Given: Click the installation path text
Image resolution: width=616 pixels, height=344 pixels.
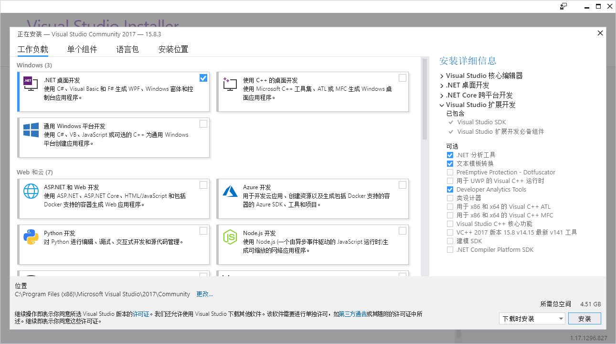Looking at the screenshot, I should click(103, 294).
